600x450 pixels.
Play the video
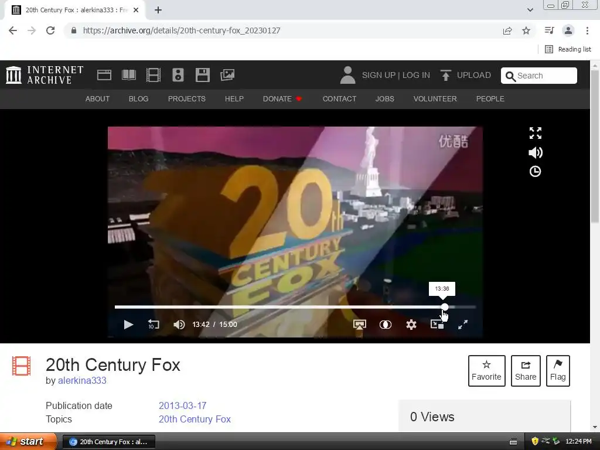[128, 325]
